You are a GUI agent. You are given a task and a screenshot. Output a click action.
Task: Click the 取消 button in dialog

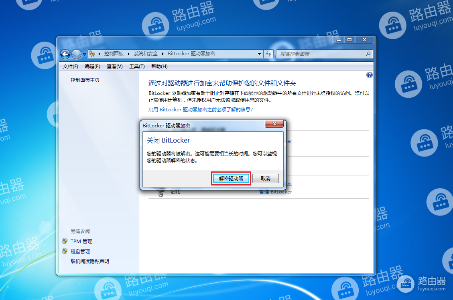pyautogui.click(x=266, y=179)
